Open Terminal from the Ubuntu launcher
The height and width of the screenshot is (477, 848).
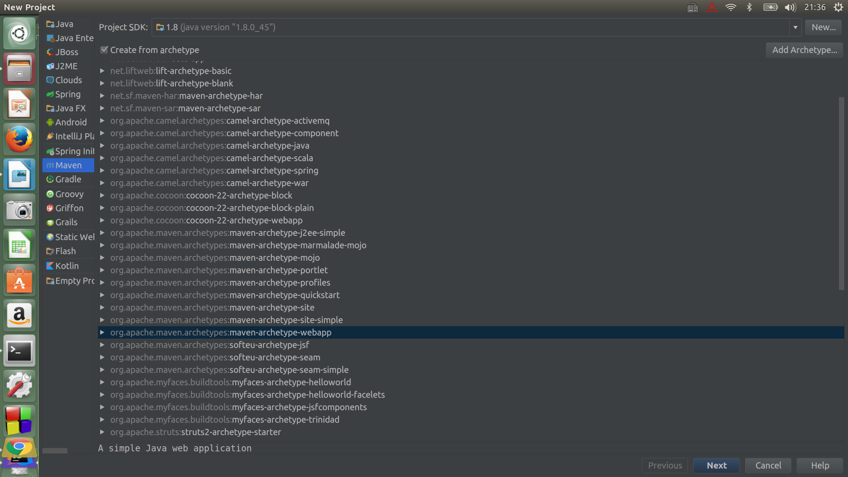[x=19, y=351]
